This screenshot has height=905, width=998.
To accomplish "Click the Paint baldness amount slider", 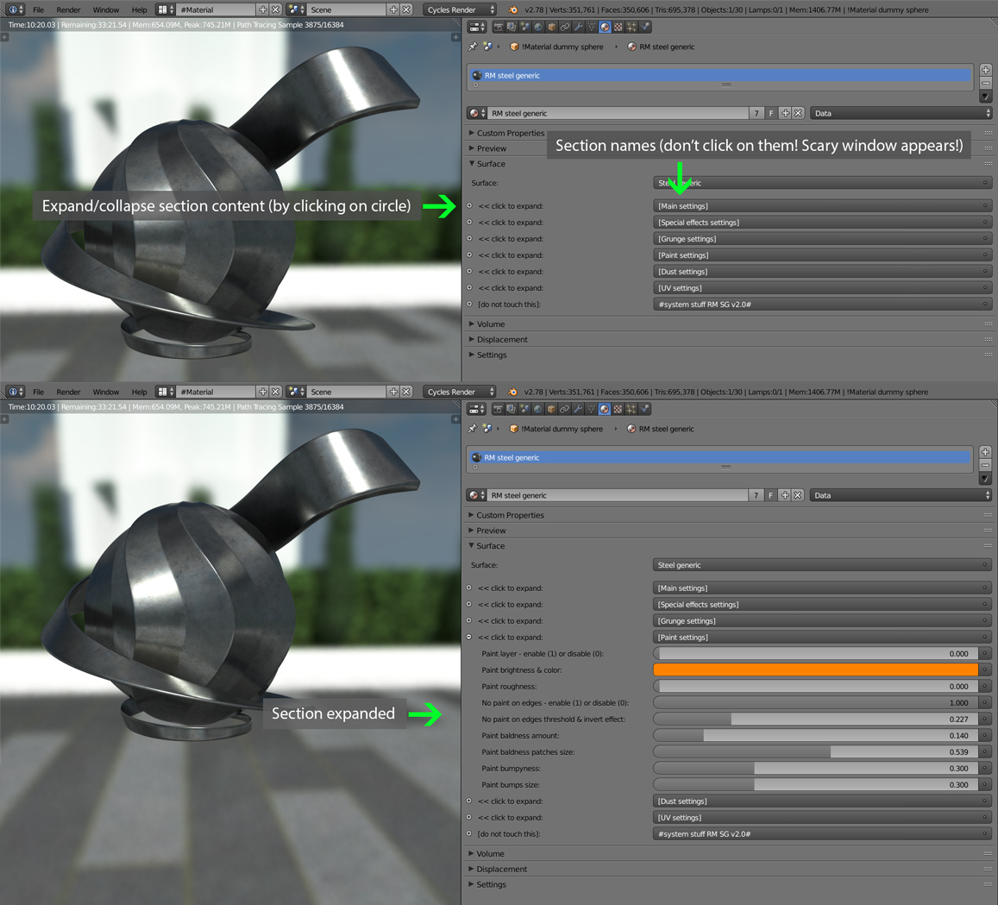I will (x=815, y=736).
